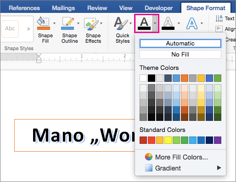Select yellow standard color

[168, 140]
